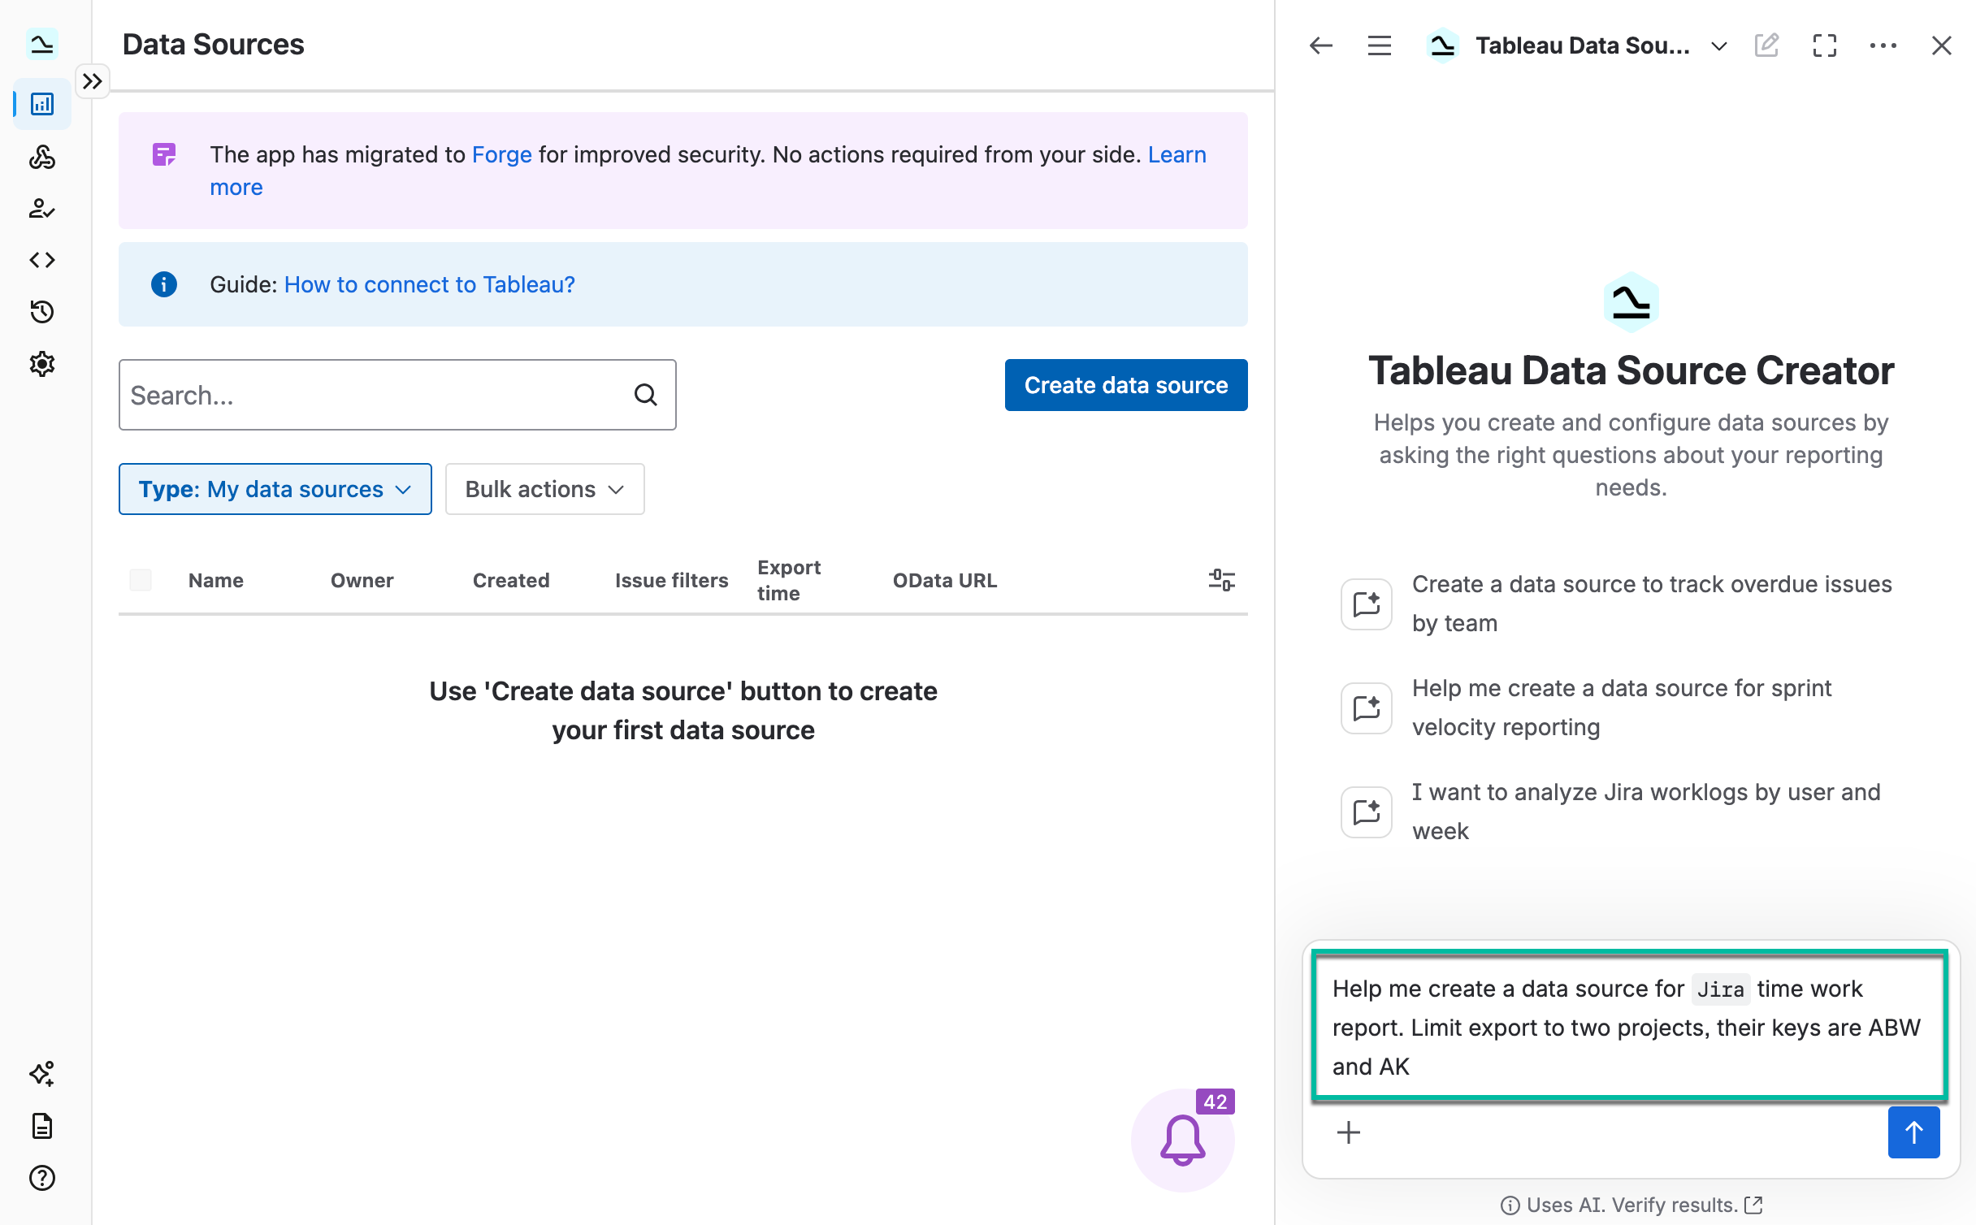Image resolution: width=1976 pixels, height=1225 pixels.
Task: Click the plus attachment button in chat
Action: [1349, 1132]
